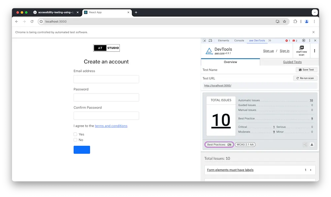
Task: Filter by Moderate issue count
Action: [x=274, y=132]
